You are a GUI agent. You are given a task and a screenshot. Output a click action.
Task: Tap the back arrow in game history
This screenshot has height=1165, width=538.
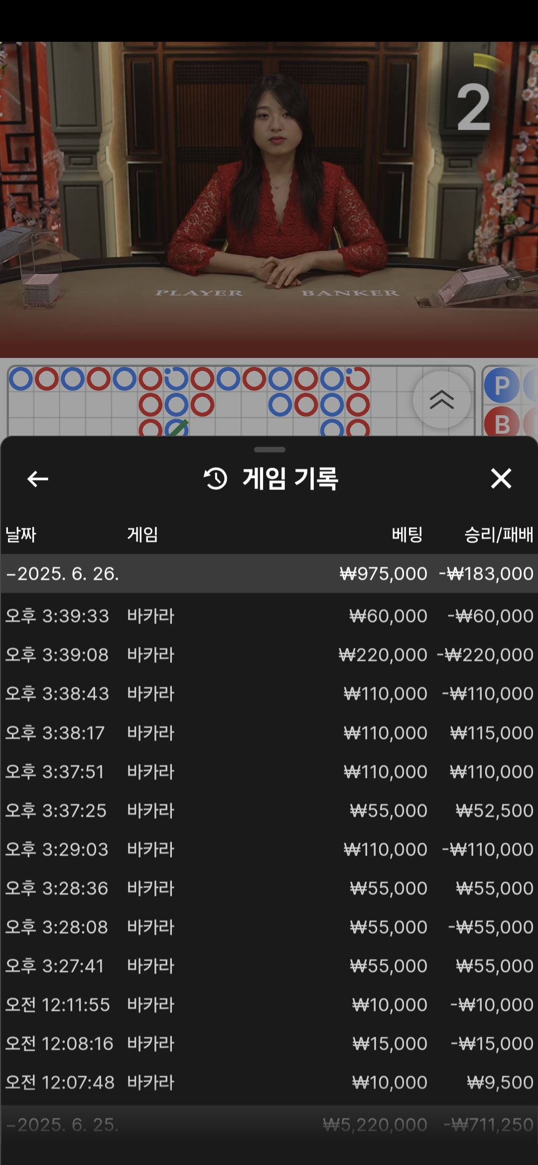37,479
